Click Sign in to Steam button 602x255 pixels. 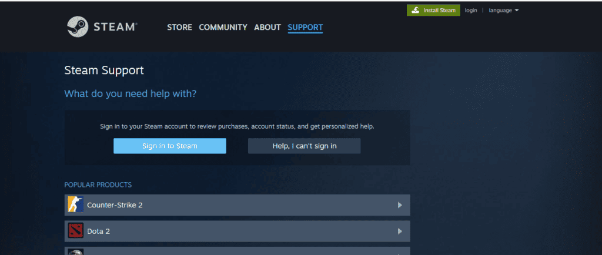[x=170, y=146]
